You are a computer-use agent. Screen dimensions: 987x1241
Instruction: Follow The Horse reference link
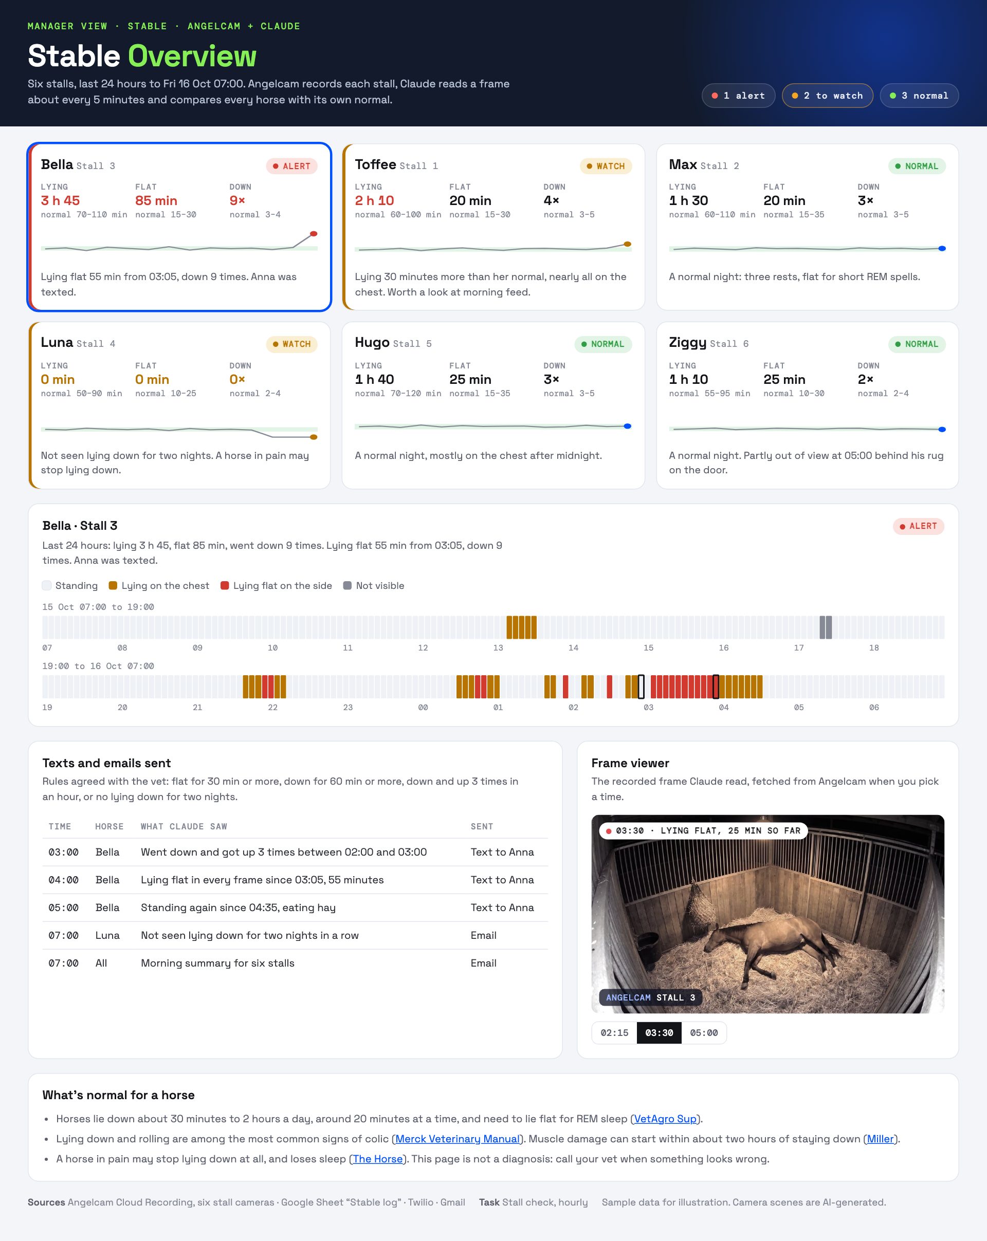pyautogui.click(x=378, y=1159)
